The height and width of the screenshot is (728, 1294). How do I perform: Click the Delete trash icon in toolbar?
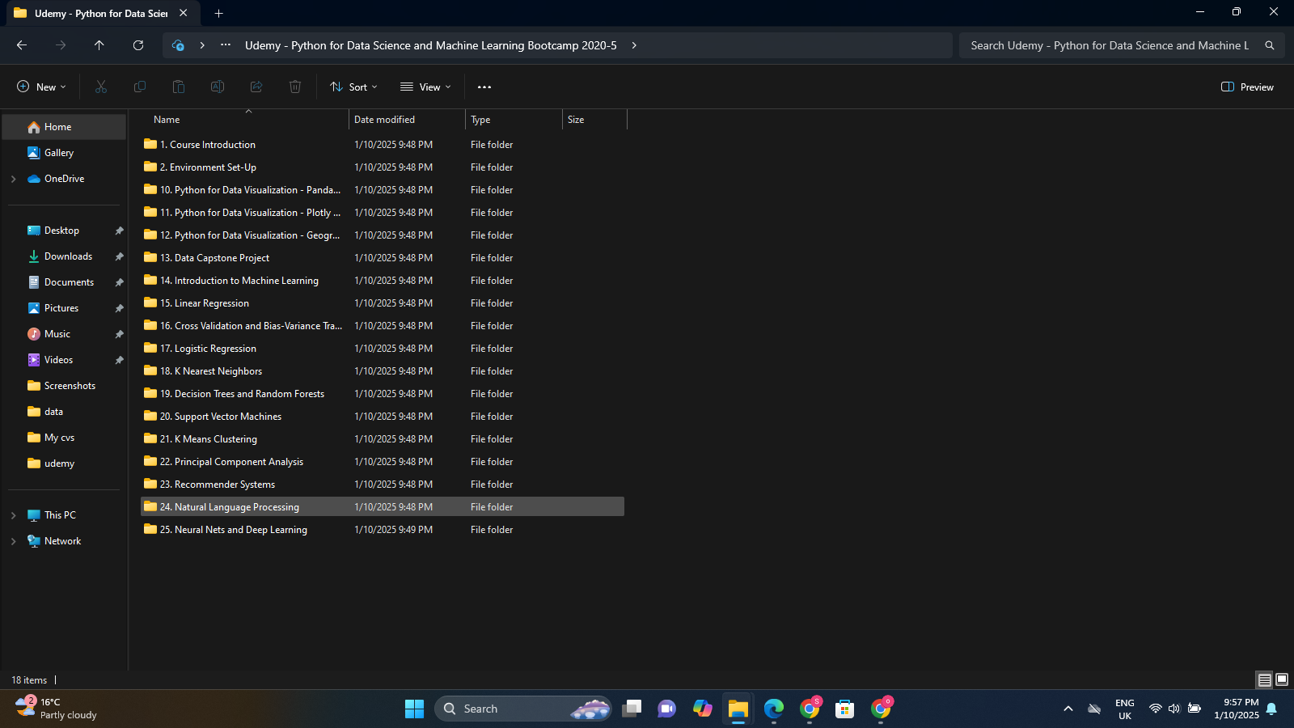tap(295, 87)
